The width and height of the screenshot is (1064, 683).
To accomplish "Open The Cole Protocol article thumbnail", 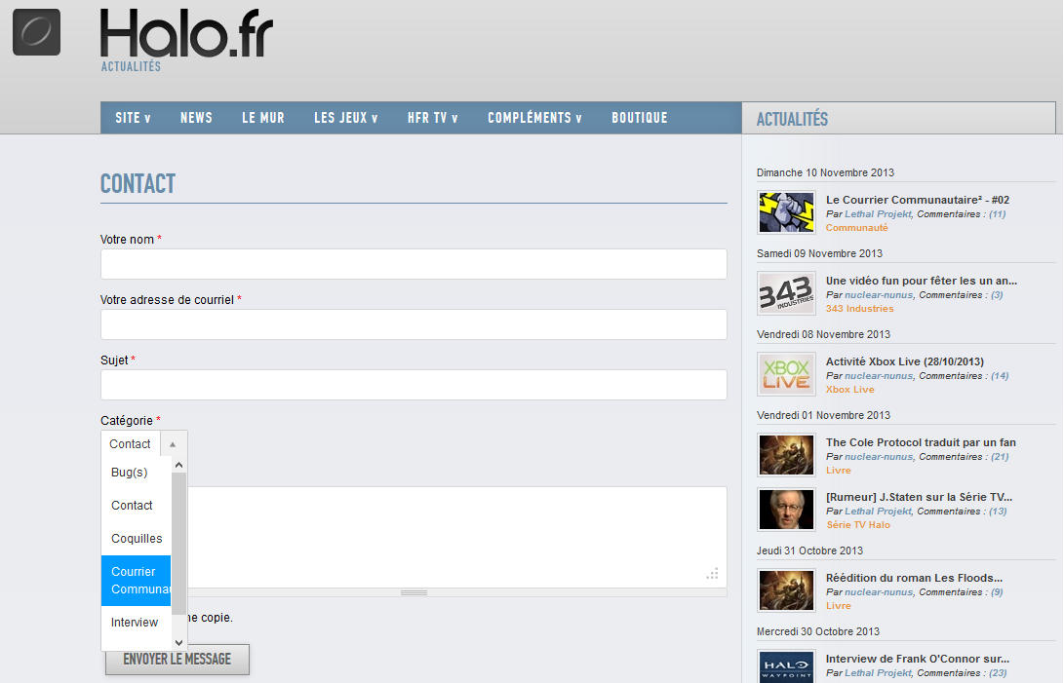I will click(x=786, y=454).
